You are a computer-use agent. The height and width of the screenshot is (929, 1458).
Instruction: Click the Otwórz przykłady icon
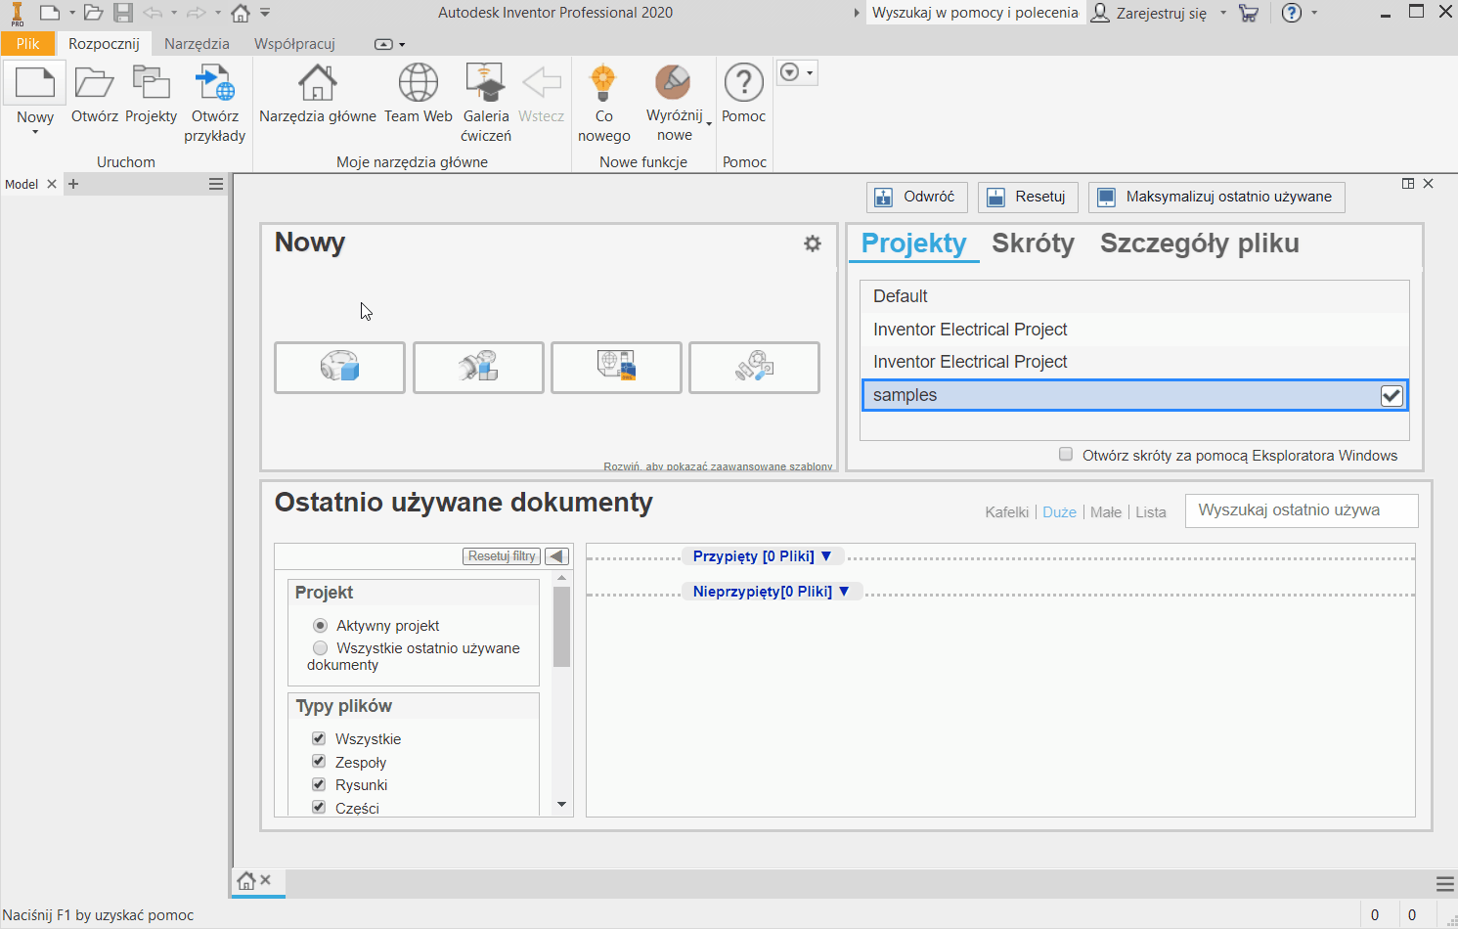214,84
